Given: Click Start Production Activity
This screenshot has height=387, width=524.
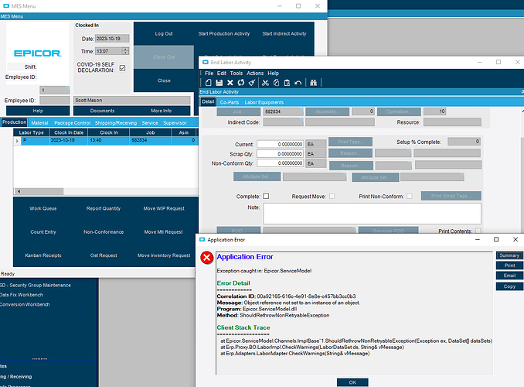Looking at the screenshot, I should tap(224, 33).
